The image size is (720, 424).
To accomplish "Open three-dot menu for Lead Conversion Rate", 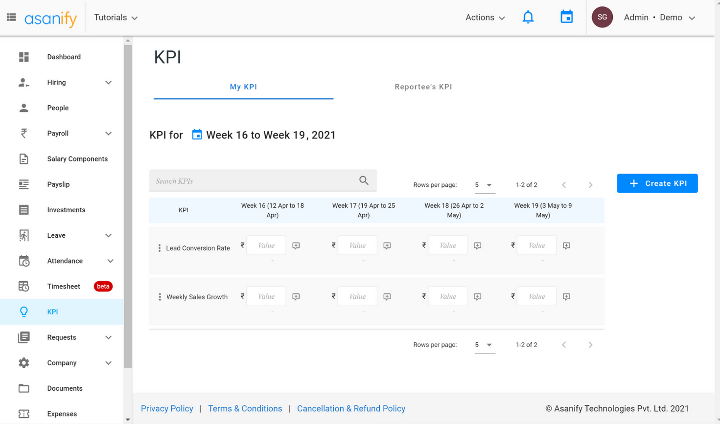I will pyautogui.click(x=160, y=248).
